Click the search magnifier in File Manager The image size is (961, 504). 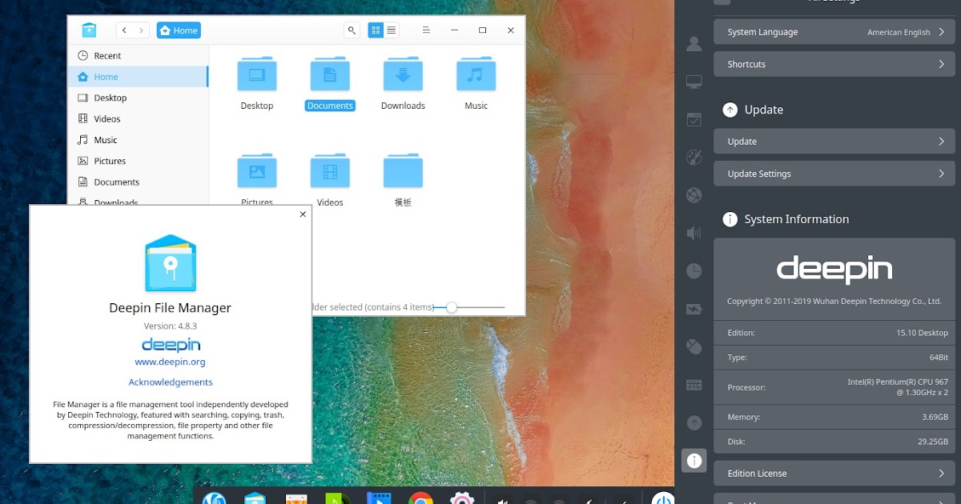(352, 30)
